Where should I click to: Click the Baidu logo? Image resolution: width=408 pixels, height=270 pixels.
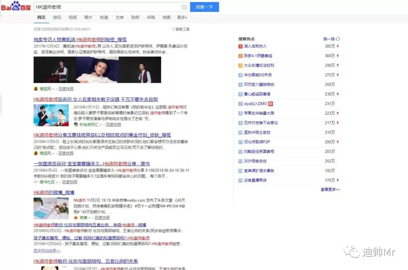click(x=15, y=6)
